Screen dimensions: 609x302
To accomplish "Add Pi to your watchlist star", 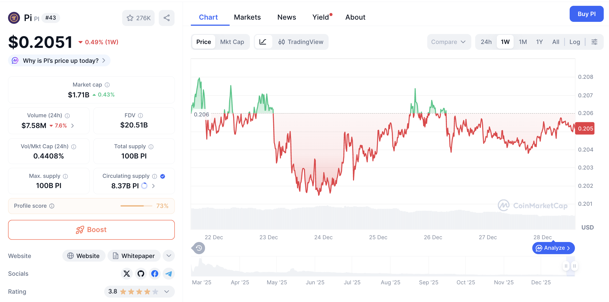I will [x=130, y=18].
